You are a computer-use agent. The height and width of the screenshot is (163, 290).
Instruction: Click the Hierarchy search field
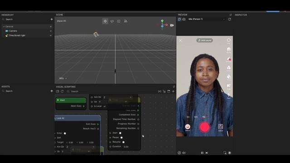coord(26,19)
